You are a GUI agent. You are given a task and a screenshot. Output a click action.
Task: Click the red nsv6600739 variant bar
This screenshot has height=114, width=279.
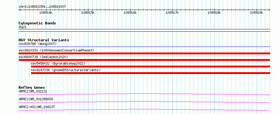pos(144,60)
